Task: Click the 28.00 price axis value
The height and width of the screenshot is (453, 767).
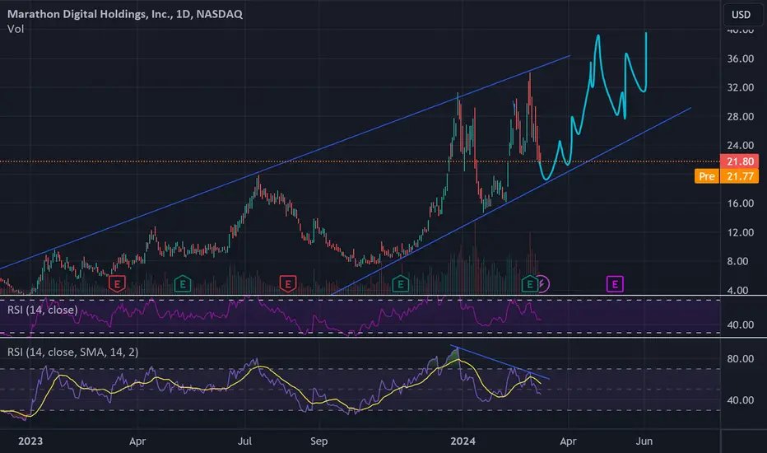Action: coord(740,117)
